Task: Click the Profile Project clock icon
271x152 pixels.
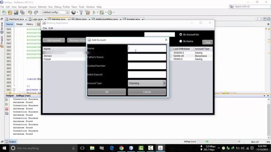Action: pos(110,12)
